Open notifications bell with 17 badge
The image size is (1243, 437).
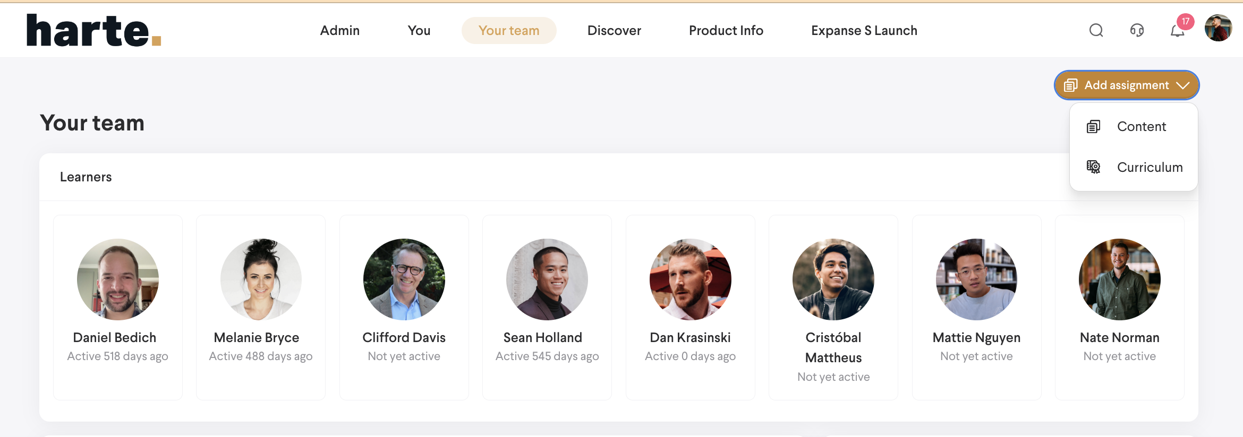pos(1178,31)
